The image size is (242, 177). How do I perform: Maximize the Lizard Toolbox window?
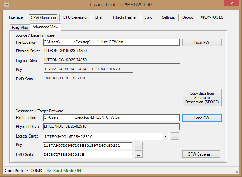click(220, 3)
